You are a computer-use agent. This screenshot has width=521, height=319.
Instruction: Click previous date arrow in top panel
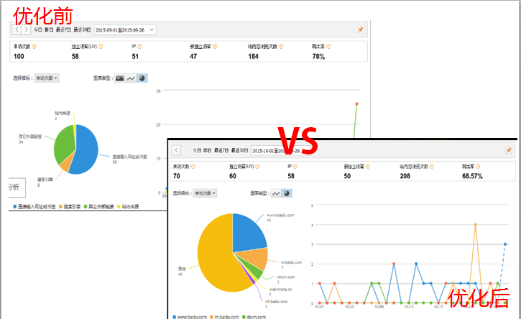click(x=17, y=30)
